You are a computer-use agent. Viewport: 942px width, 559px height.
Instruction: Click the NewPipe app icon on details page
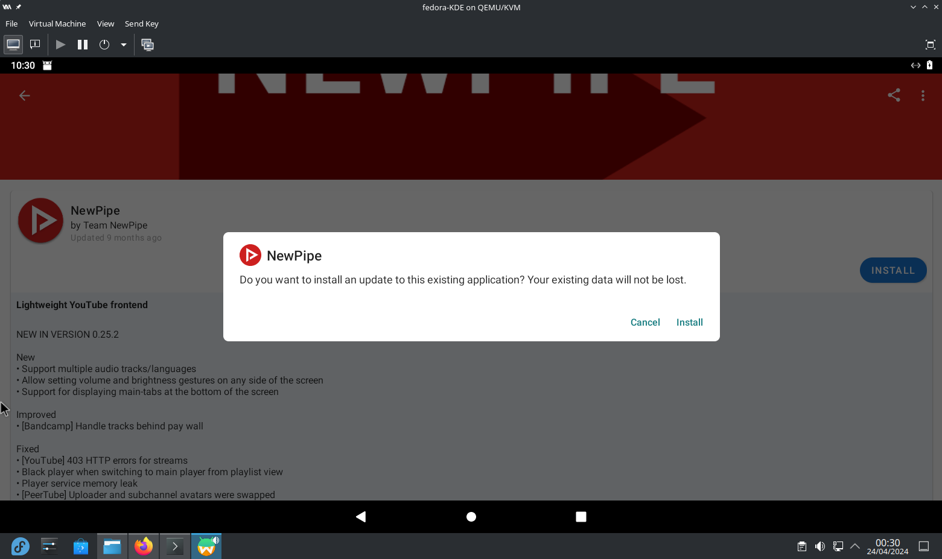coord(40,221)
